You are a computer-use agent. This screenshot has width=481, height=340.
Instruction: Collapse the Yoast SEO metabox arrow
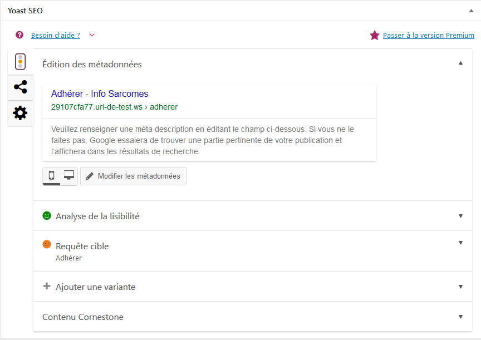(x=471, y=11)
